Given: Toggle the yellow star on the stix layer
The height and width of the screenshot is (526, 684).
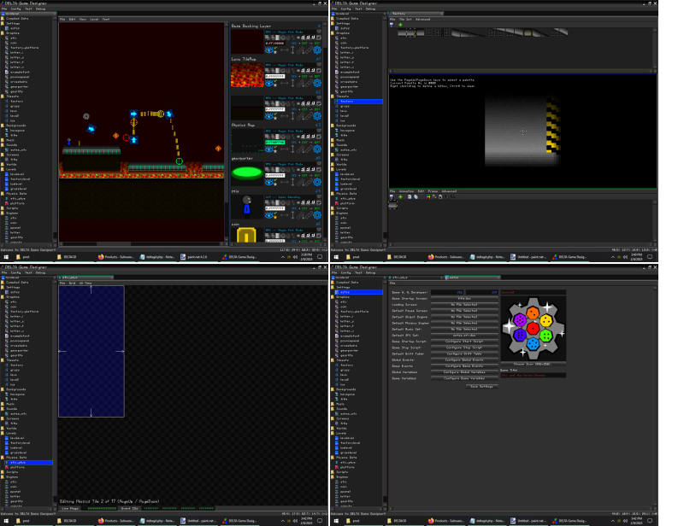Looking at the screenshot, I should click(x=275, y=217).
